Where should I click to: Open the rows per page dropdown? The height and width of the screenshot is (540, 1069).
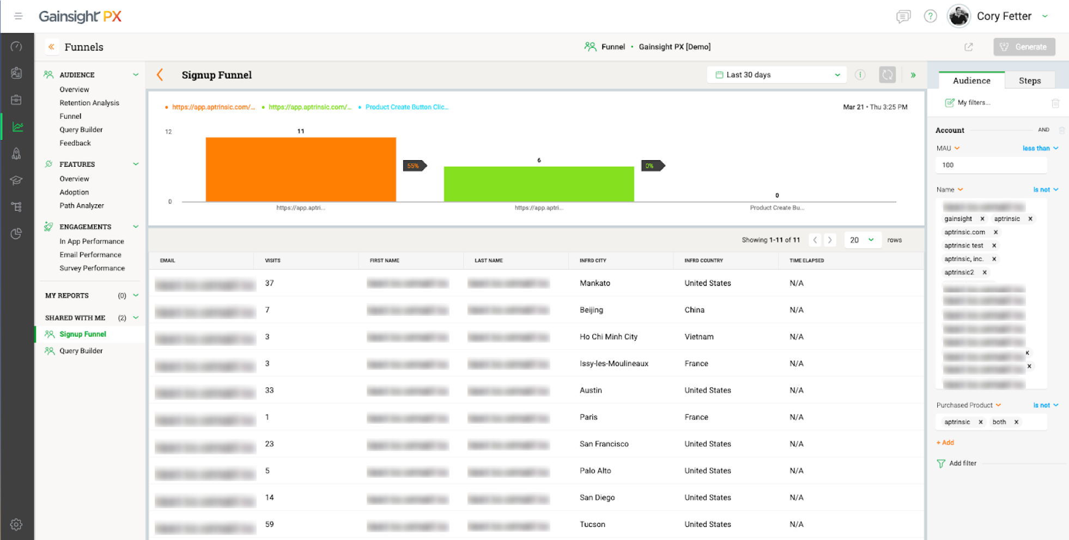pyautogui.click(x=863, y=240)
